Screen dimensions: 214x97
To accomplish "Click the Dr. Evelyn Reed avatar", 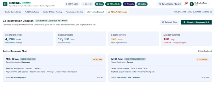I will [192, 4].
